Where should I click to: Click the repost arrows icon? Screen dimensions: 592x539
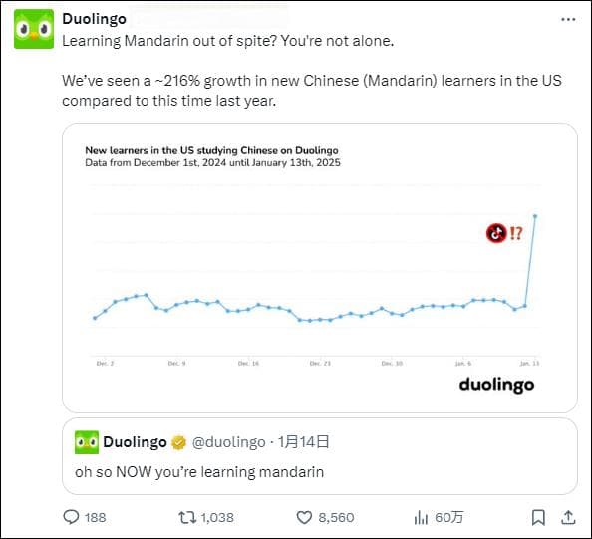[x=187, y=517]
